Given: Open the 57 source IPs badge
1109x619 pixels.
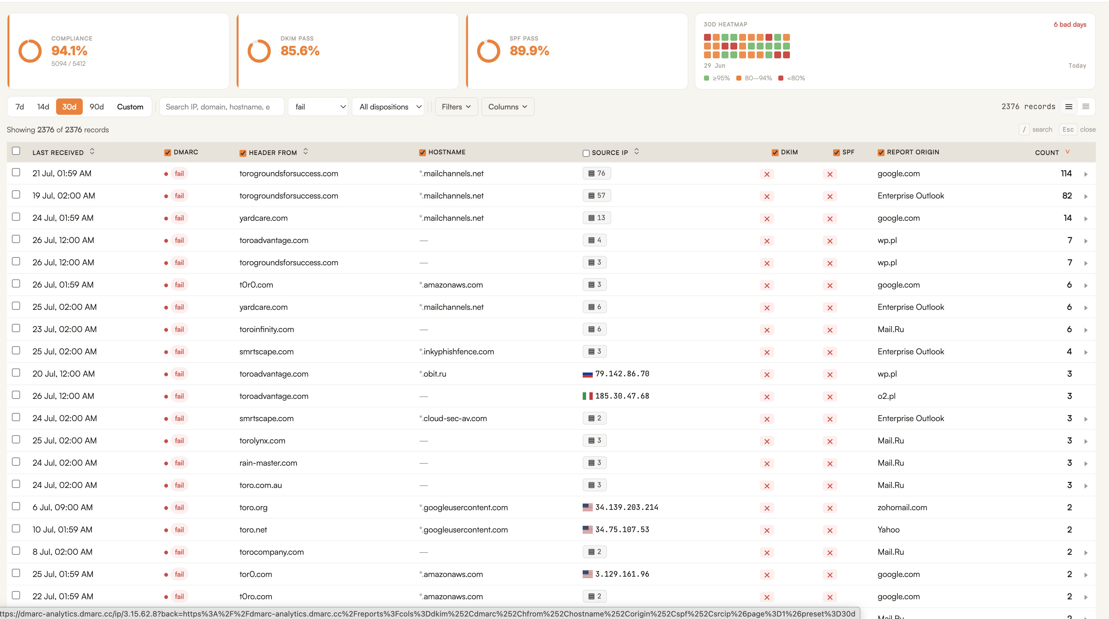Looking at the screenshot, I should [597, 196].
